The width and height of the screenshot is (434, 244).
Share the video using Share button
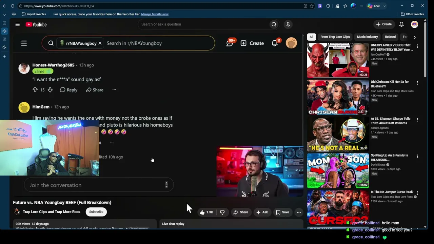tap(241, 212)
